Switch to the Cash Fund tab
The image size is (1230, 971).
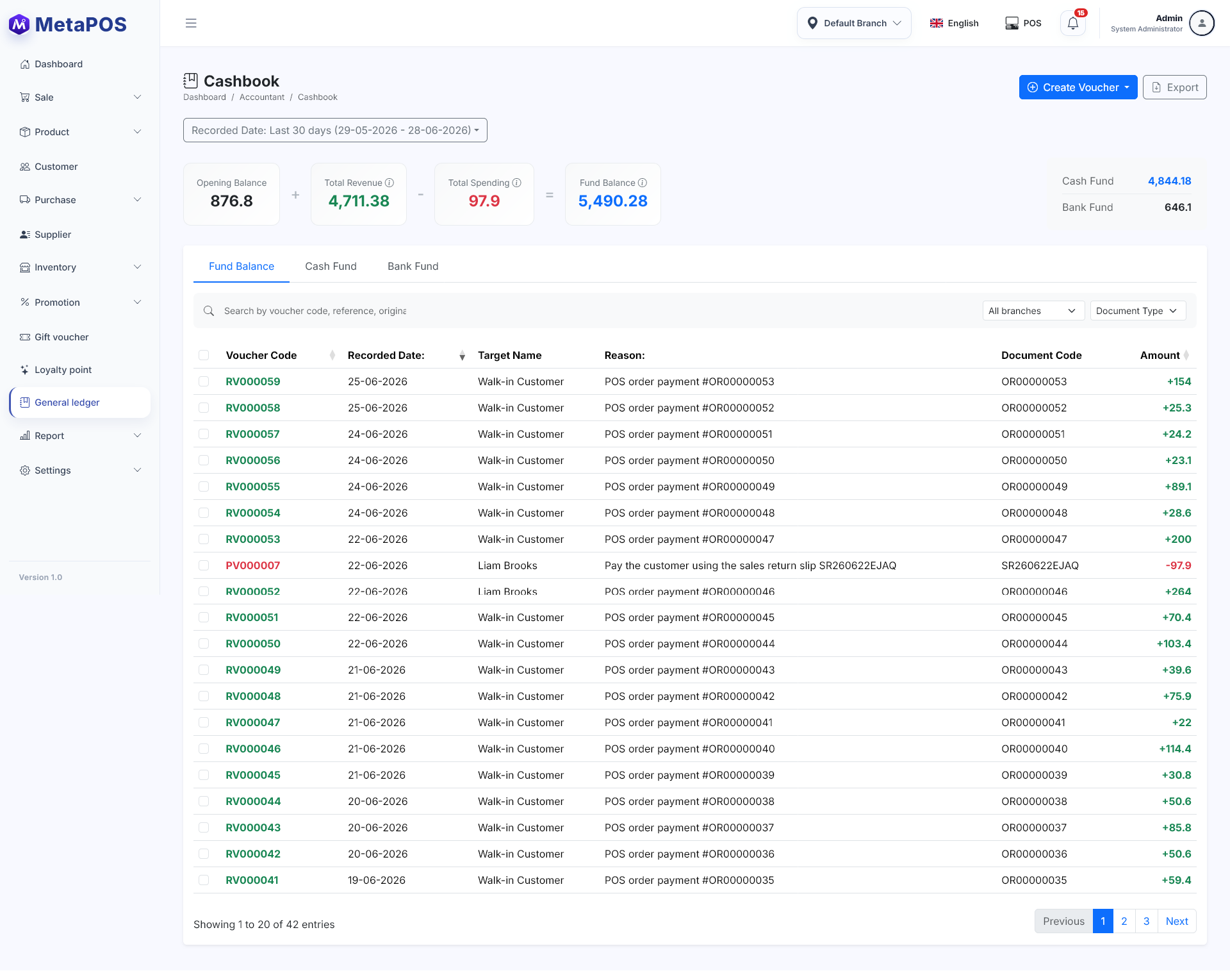coord(331,266)
